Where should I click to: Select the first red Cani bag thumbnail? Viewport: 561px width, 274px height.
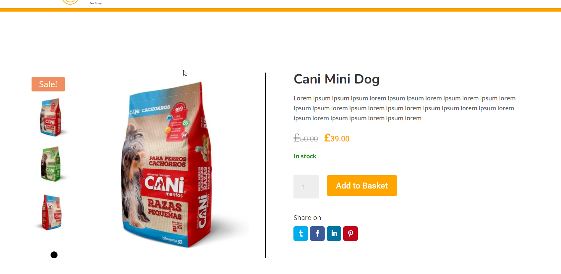(51, 117)
